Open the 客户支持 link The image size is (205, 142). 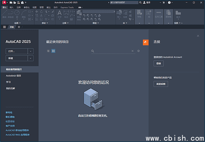(x=10, y=126)
